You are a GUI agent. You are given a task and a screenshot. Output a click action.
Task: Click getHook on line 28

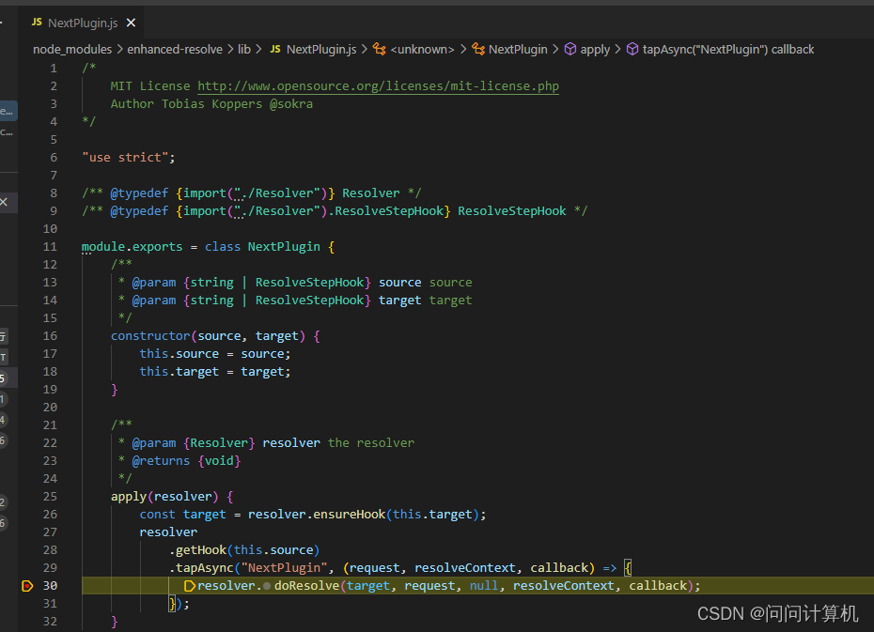click(x=201, y=550)
